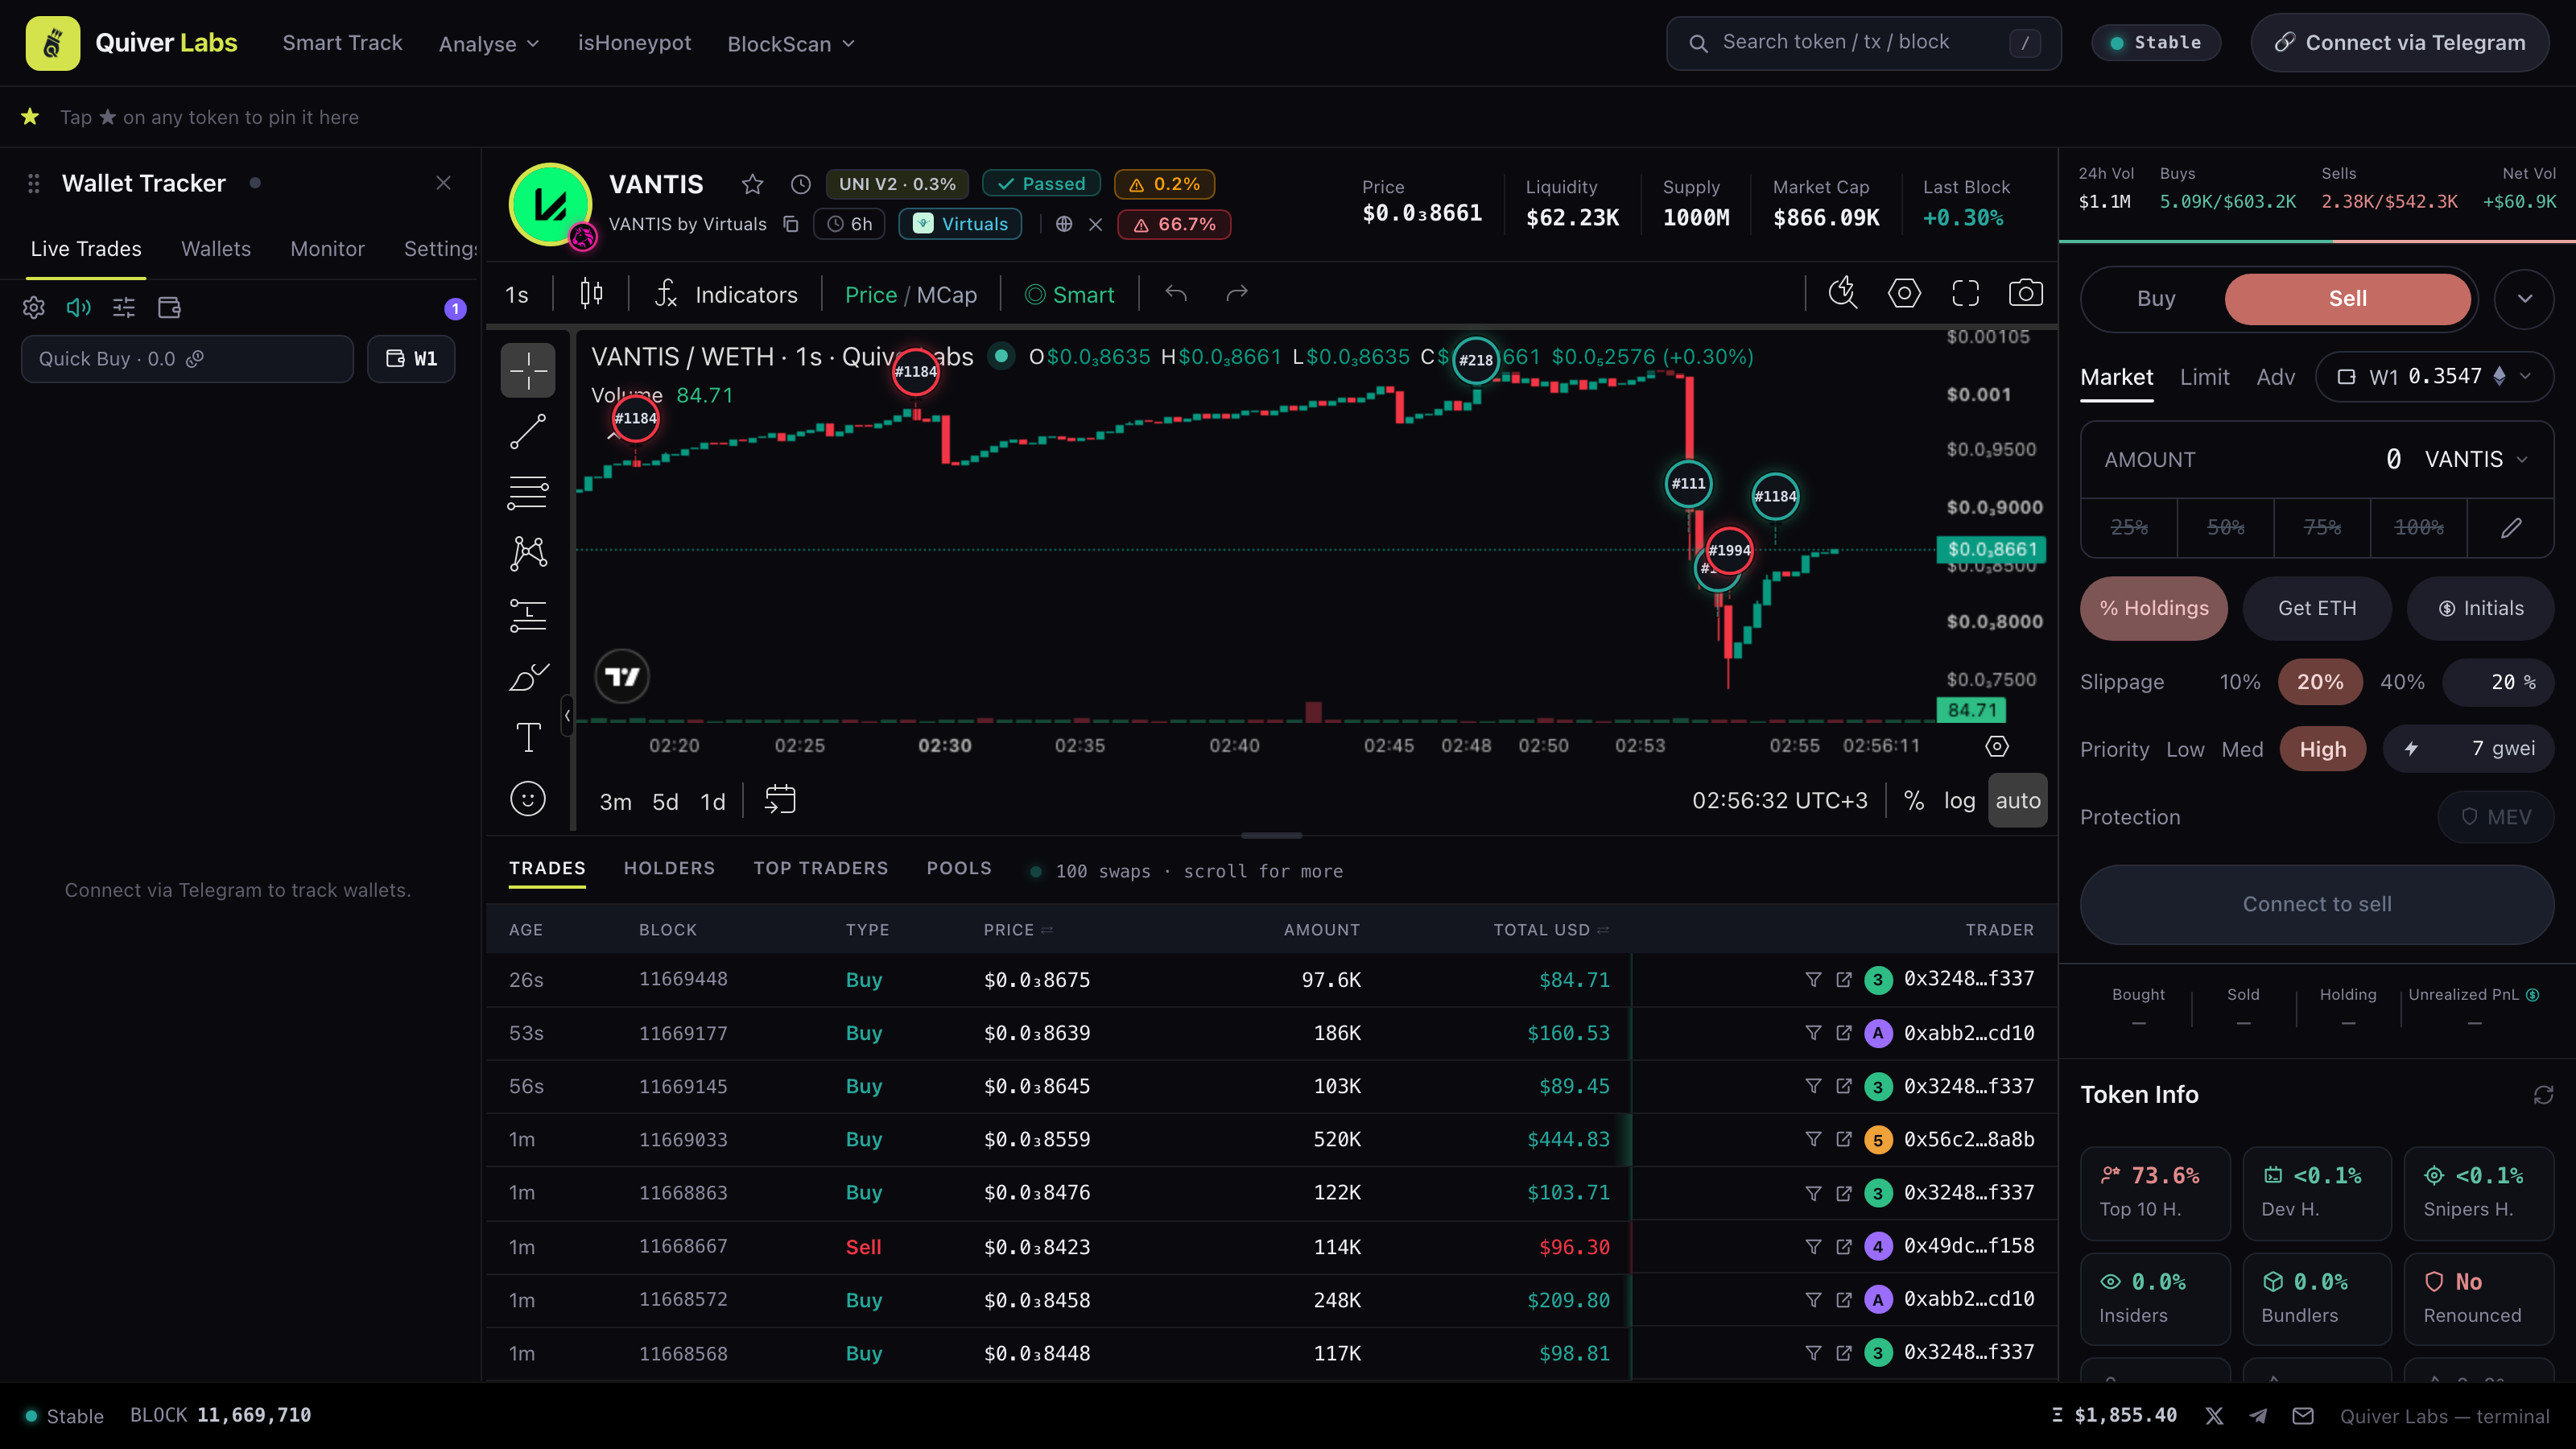Select the Fibonacci retracement tool
Image resolution: width=2576 pixels, height=1449 pixels.
[528, 493]
